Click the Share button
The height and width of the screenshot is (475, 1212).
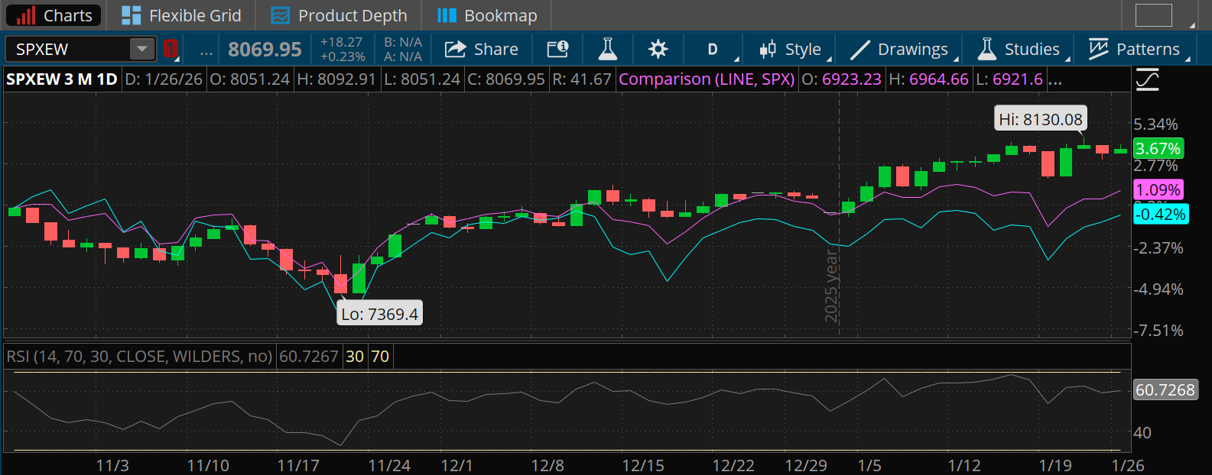(482, 50)
